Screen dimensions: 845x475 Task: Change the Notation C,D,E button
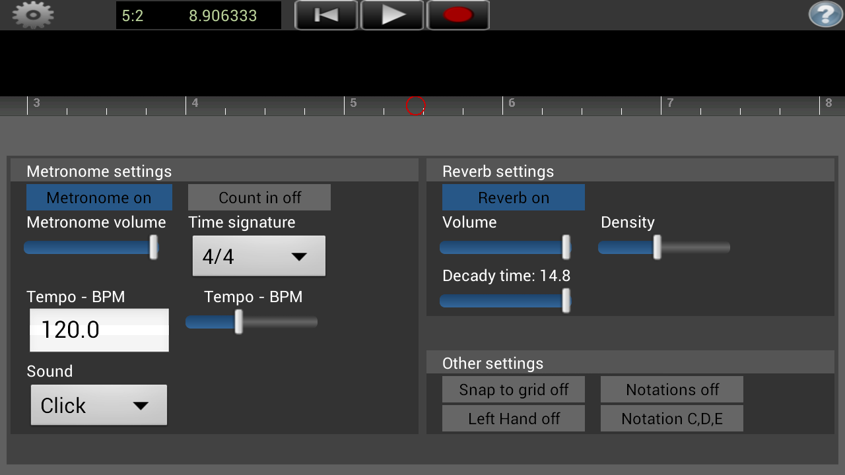(672, 418)
